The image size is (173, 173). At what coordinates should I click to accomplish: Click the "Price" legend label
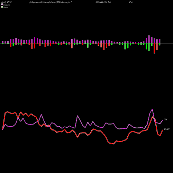[6, 8]
